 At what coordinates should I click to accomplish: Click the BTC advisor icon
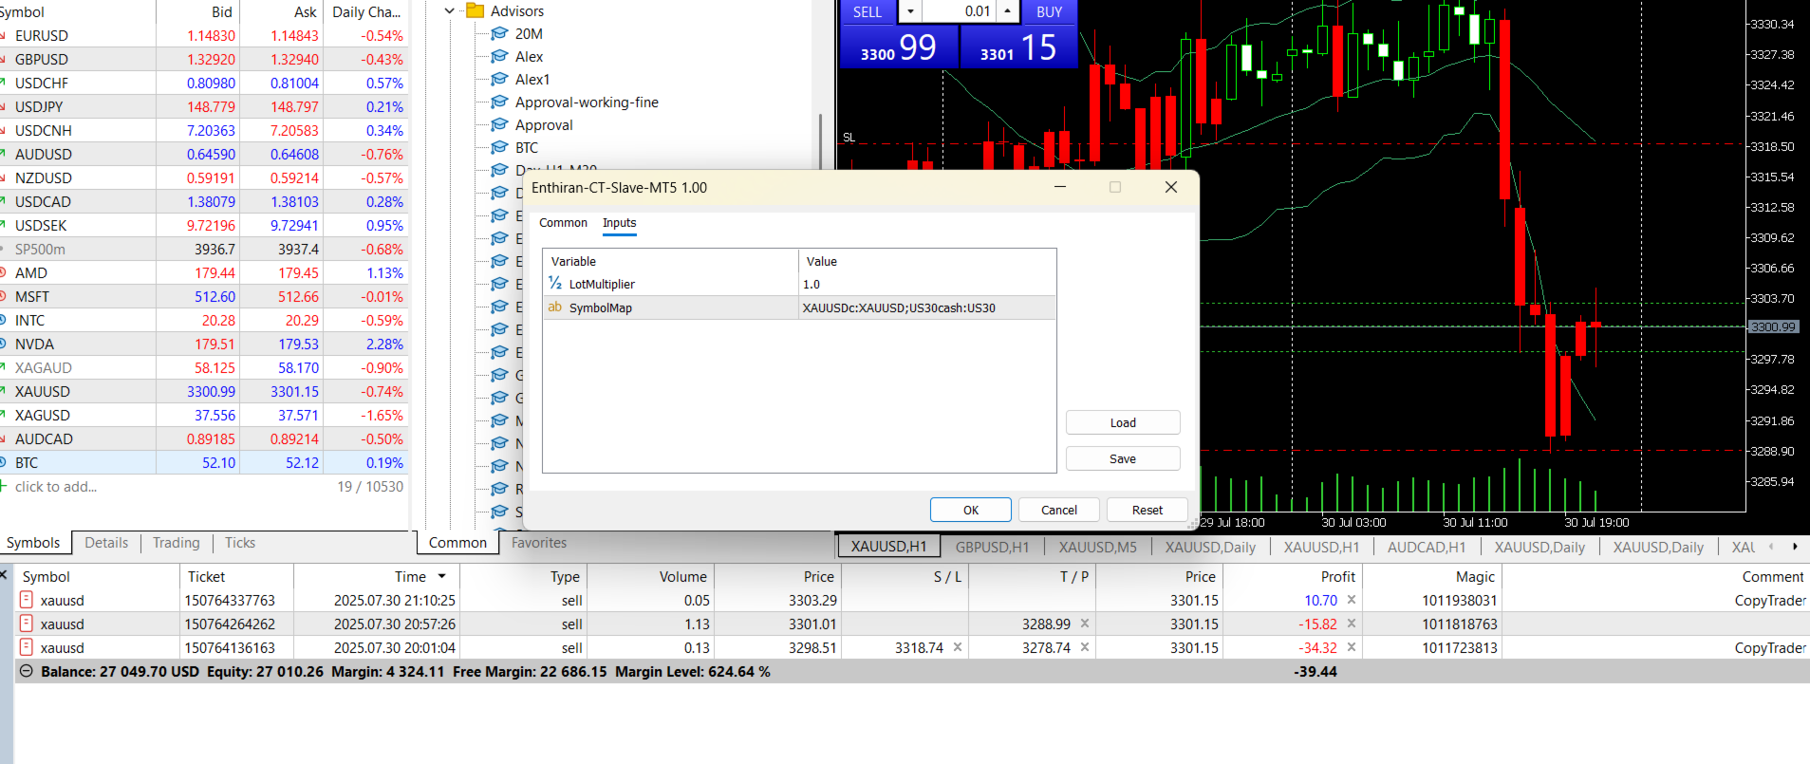click(x=499, y=147)
